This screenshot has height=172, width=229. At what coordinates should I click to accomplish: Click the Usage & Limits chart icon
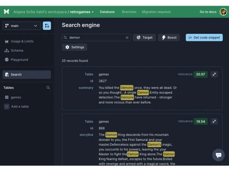click(6, 41)
